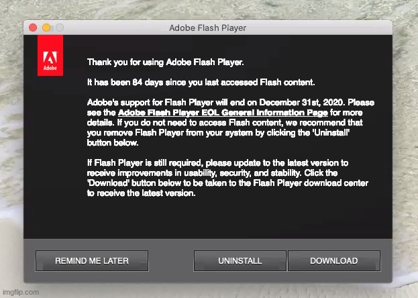Click "to receive the latest version." line

[141, 193]
